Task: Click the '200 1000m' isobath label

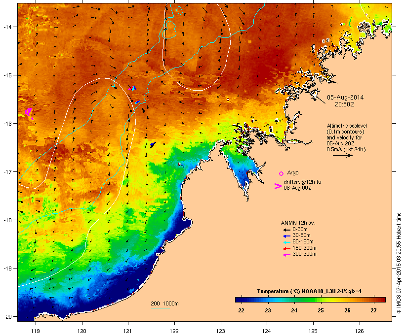Action: [x=164, y=303]
